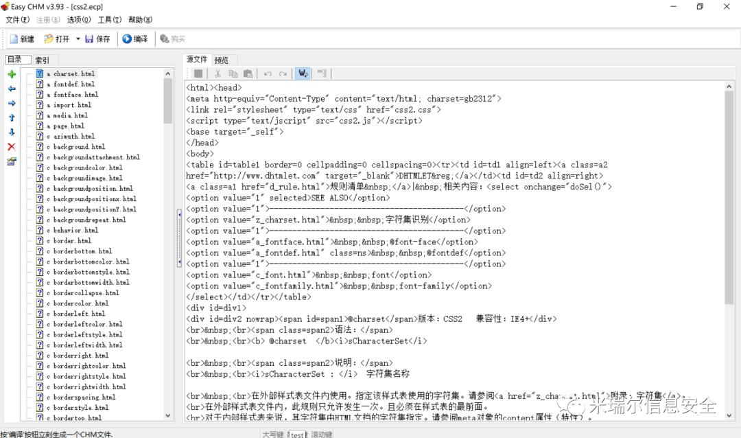Image resolution: width=741 pixels, height=438 pixels.
Task: Click the undo icon
Action: click(x=268, y=73)
